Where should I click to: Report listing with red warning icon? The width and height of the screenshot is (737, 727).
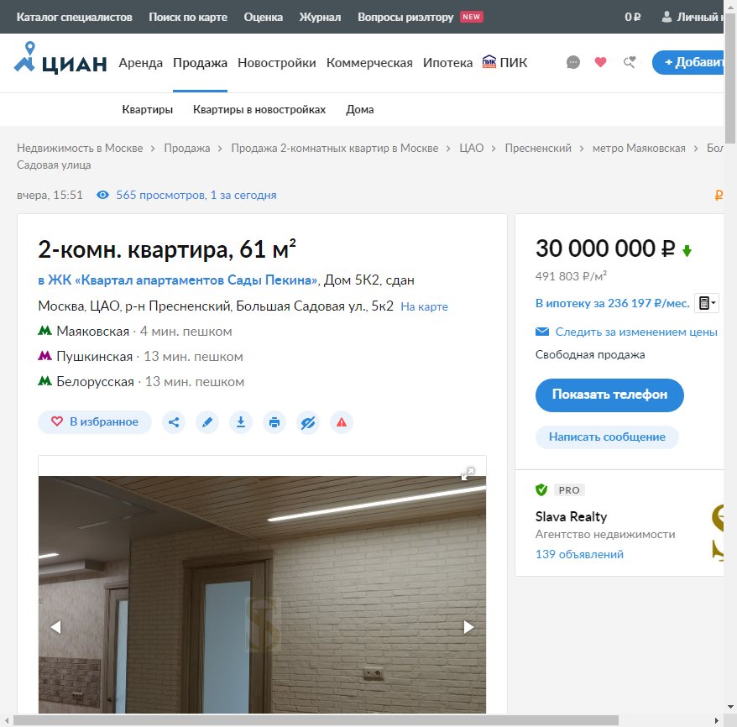[x=342, y=422]
